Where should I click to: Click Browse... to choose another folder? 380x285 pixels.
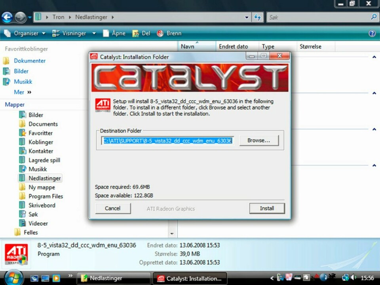click(259, 141)
